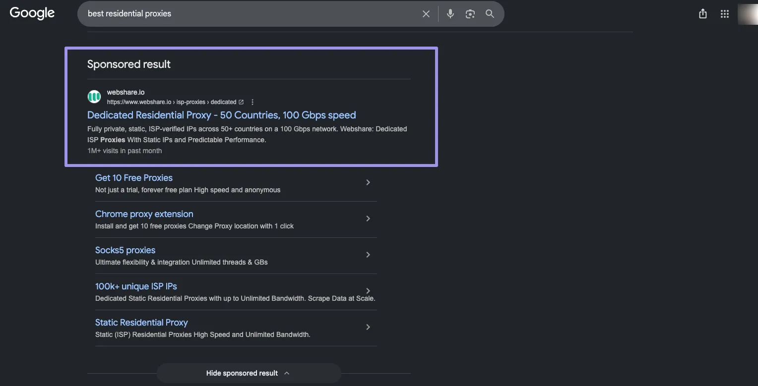Click chevron on '100k+ unique ISP IPs' row
This screenshot has width=758, height=386.
point(368,291)
